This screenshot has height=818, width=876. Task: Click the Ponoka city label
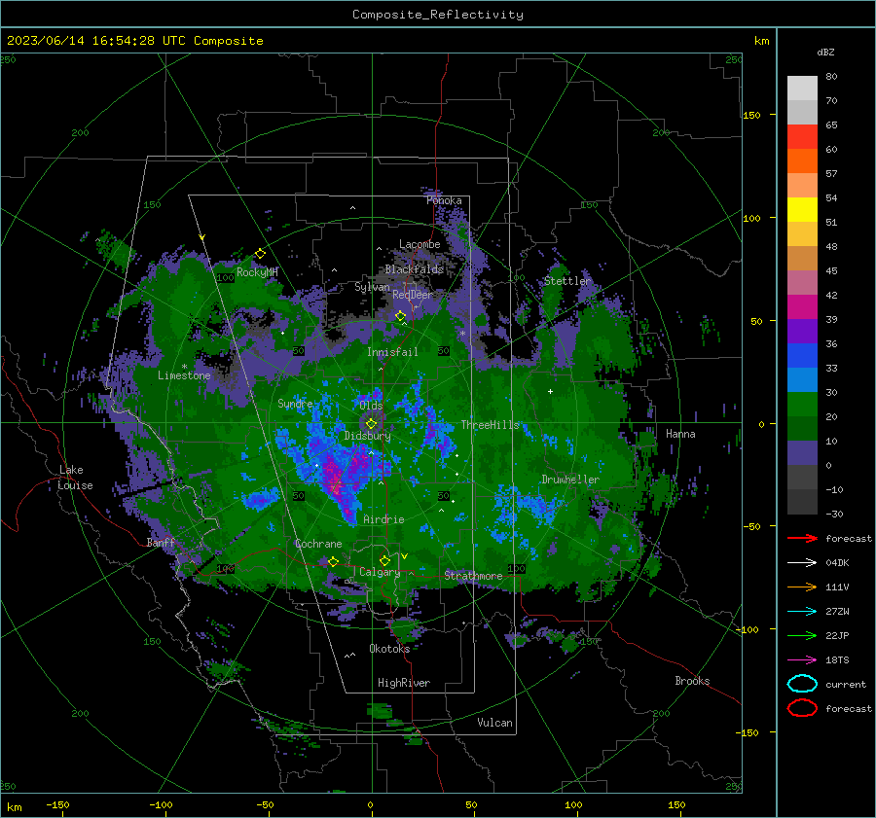[444, 200]
